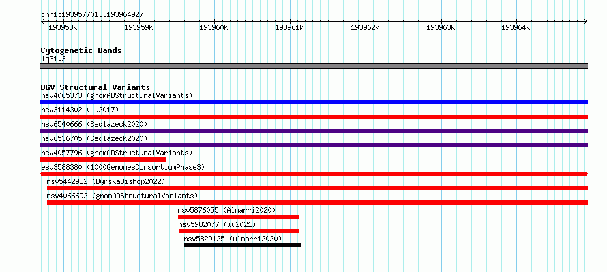Select the red nsv5876055 variant bar
Image resolution: width=607 pixels, height=272 pixels.
pos(239,217)
